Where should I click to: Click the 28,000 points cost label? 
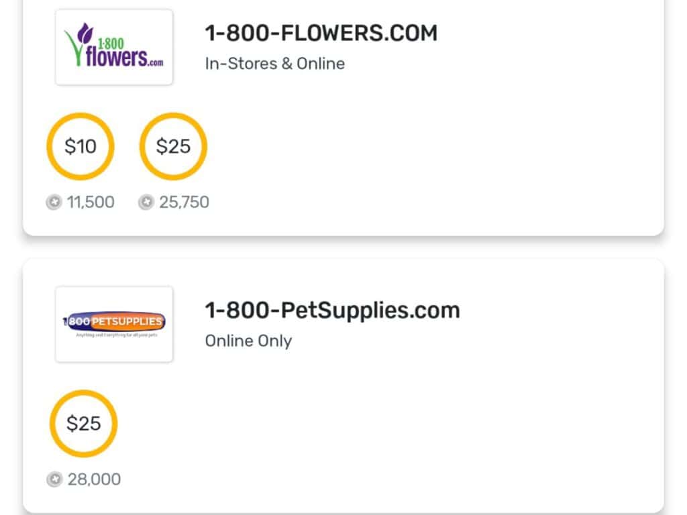point(94,479)
